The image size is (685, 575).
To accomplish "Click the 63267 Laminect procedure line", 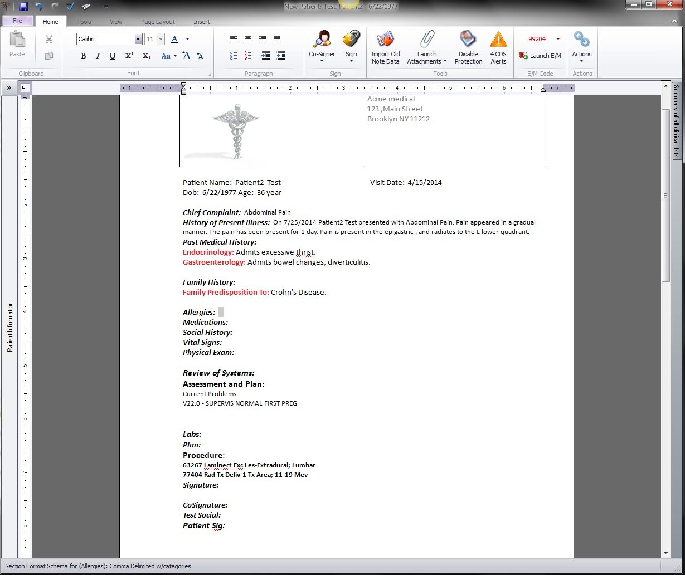I will [249, 465].
